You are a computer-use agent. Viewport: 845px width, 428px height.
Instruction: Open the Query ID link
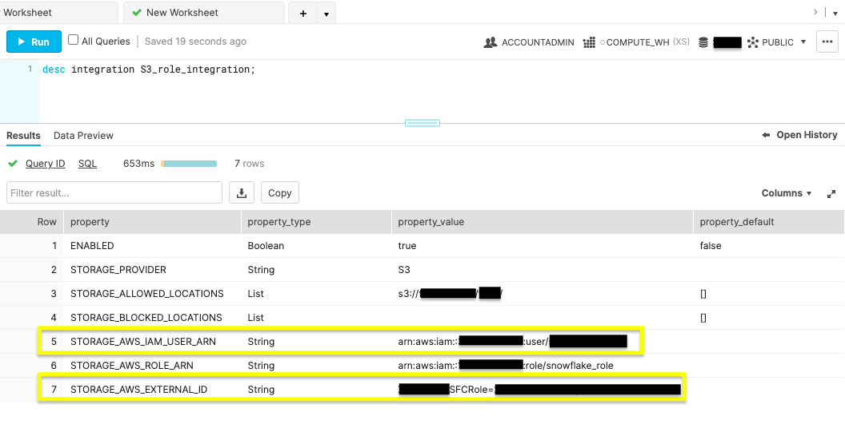click(x=45, y=164)
